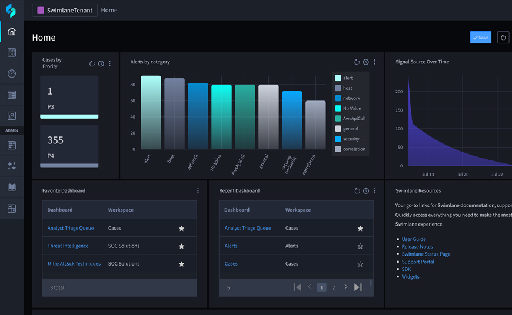Open the Support Portal link

click(x=418, y=262)
